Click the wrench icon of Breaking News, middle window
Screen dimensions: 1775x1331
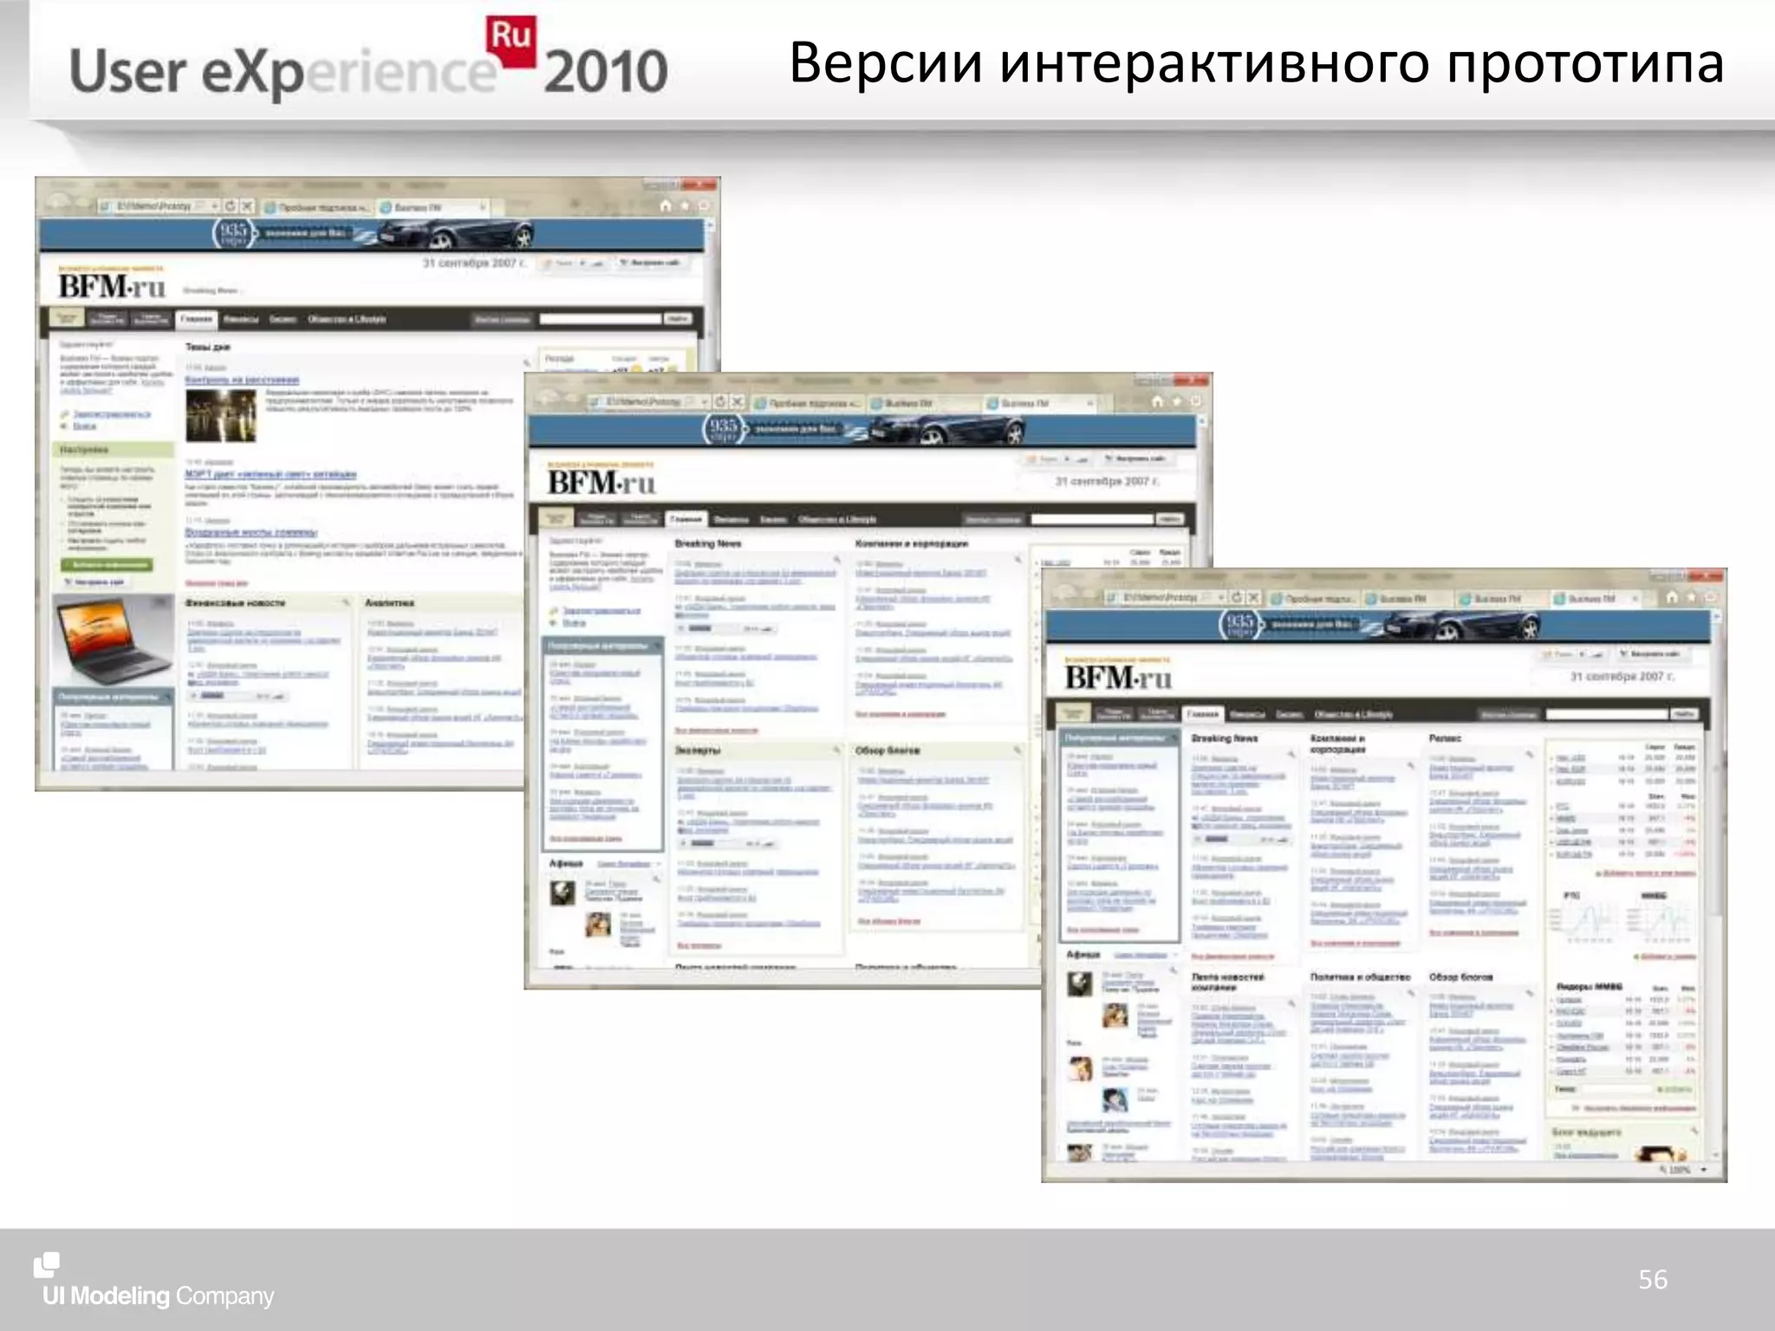[837, 559]
